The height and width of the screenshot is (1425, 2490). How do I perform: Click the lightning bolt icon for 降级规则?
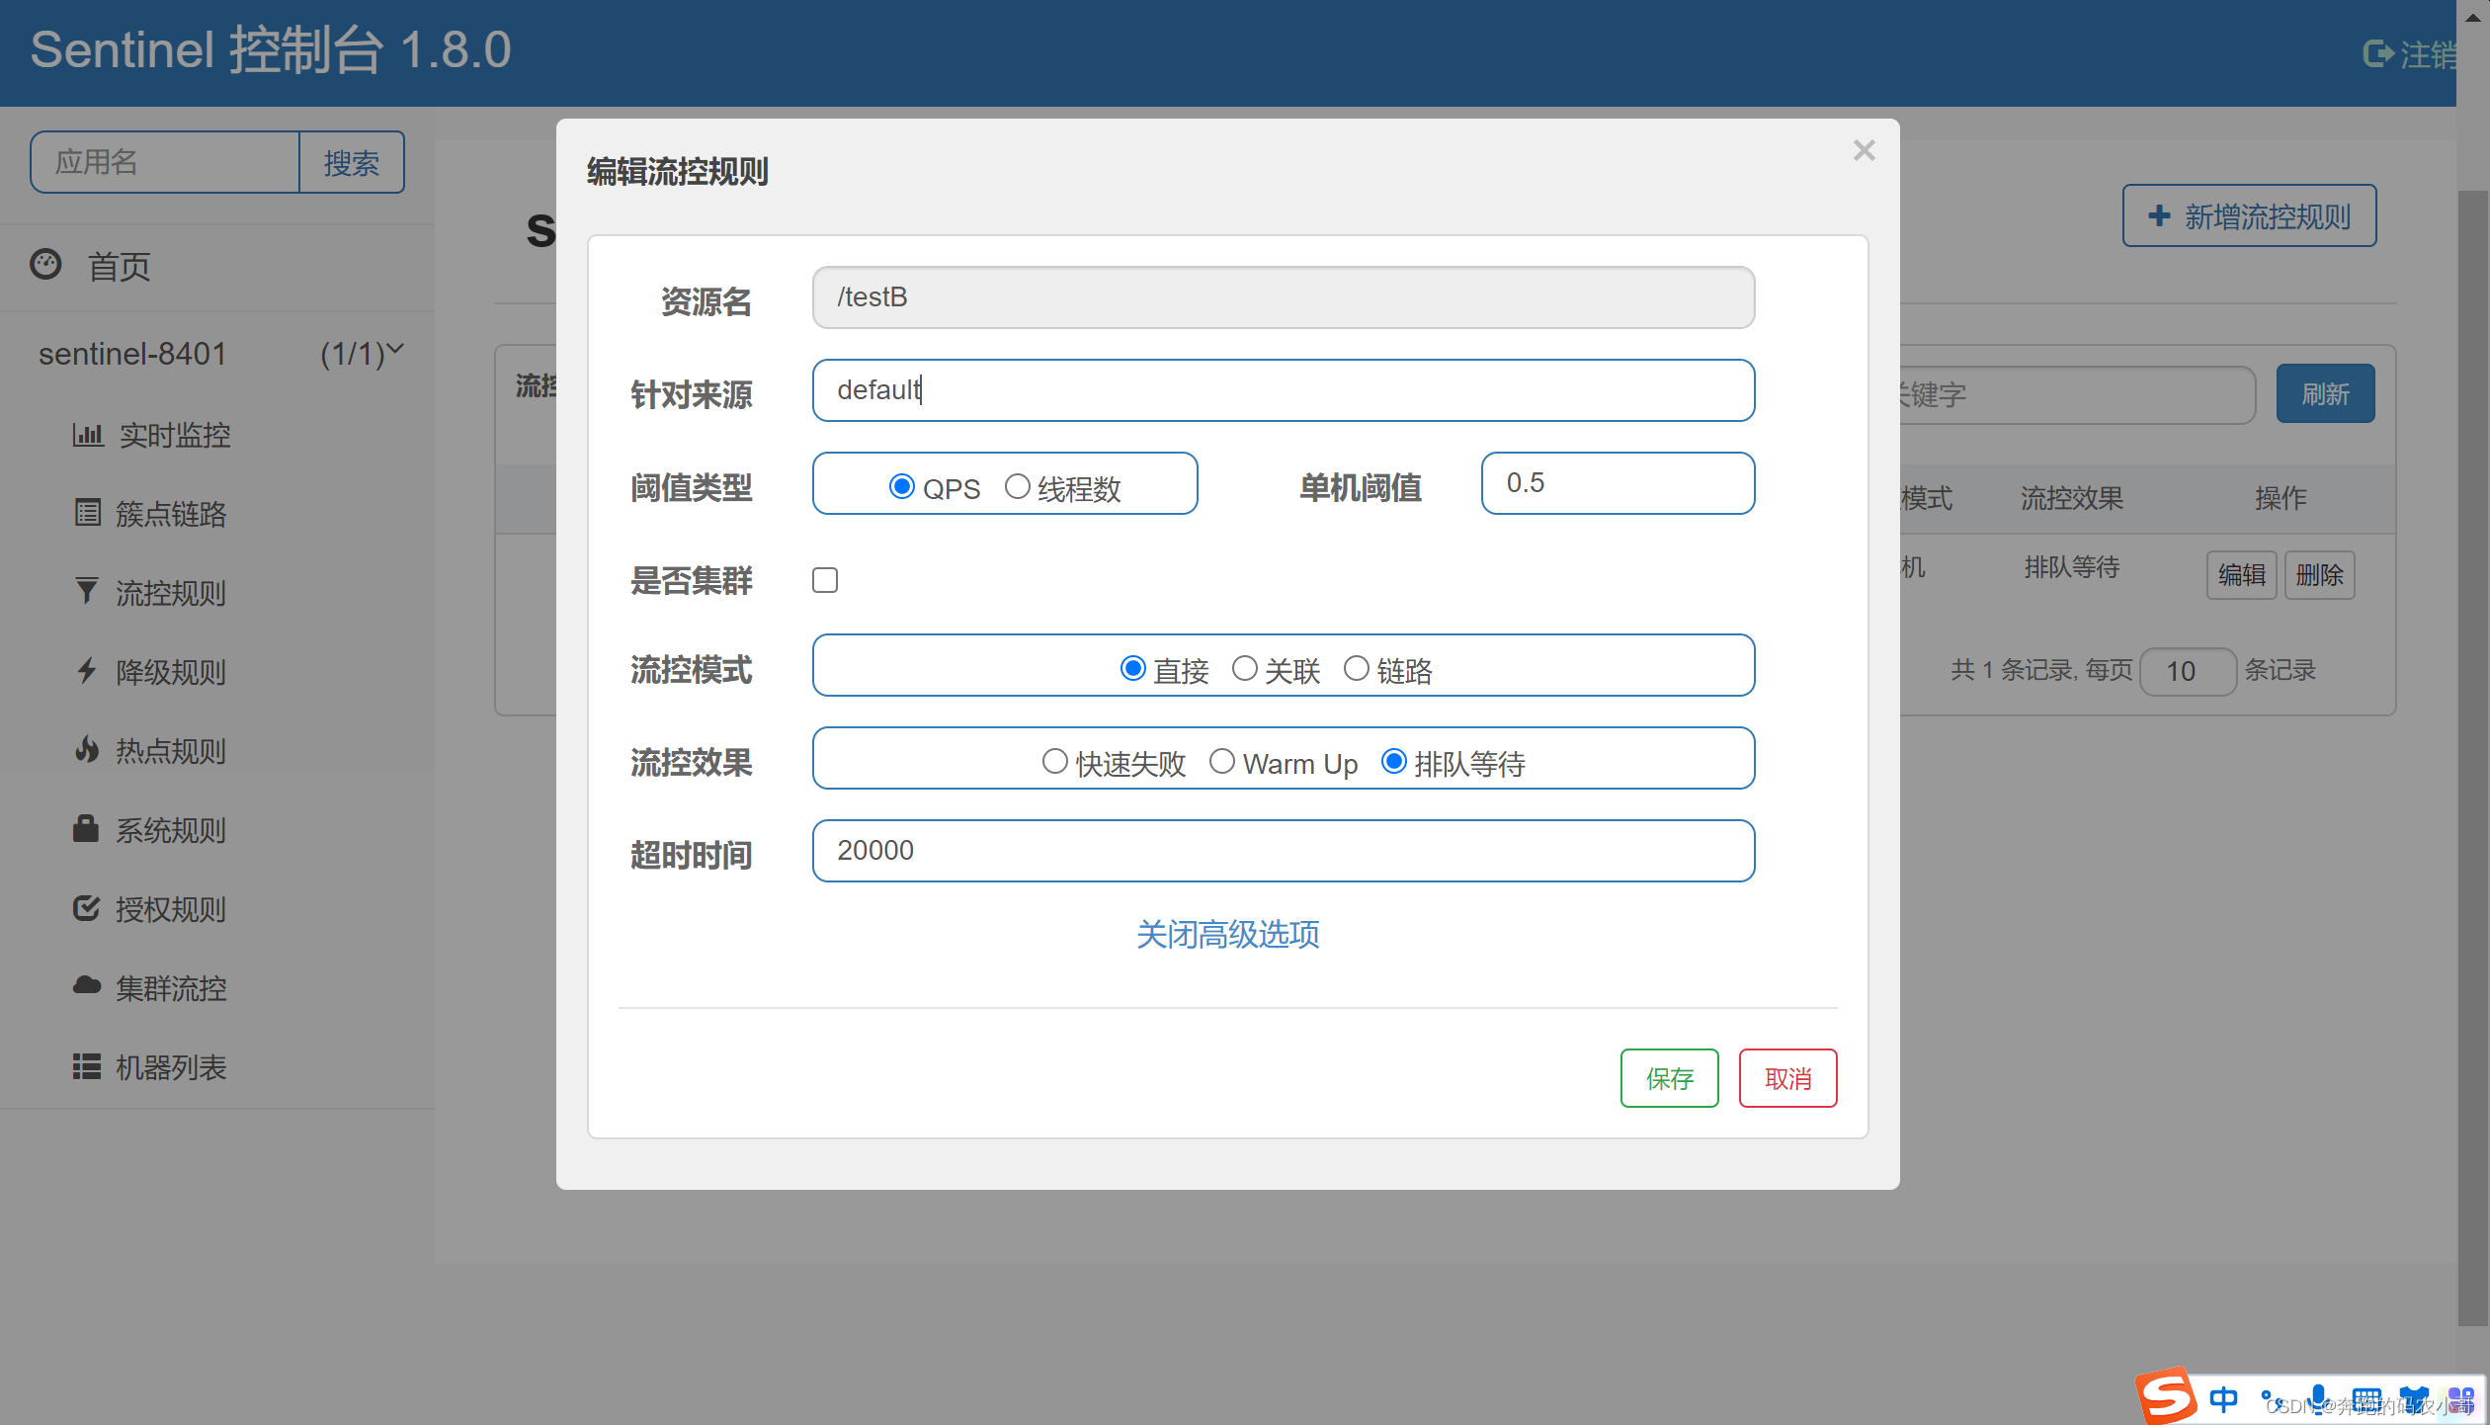pos(87,670)
